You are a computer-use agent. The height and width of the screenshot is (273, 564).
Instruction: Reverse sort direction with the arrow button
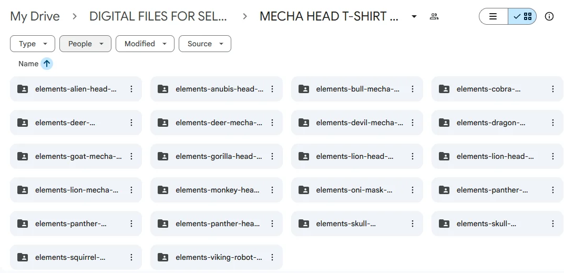tap(47, 64)
